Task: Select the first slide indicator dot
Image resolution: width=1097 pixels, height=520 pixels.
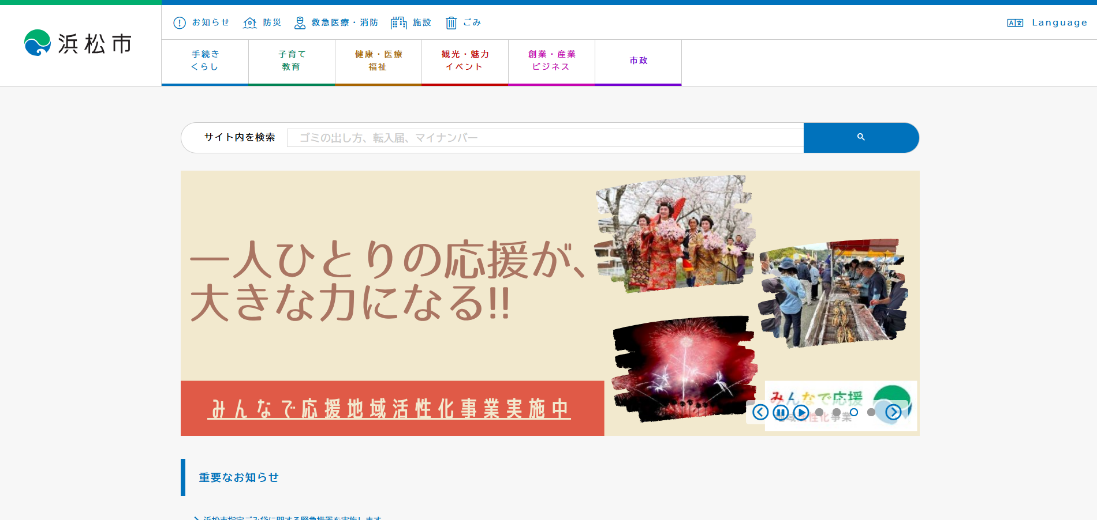Action: [819, 412]
